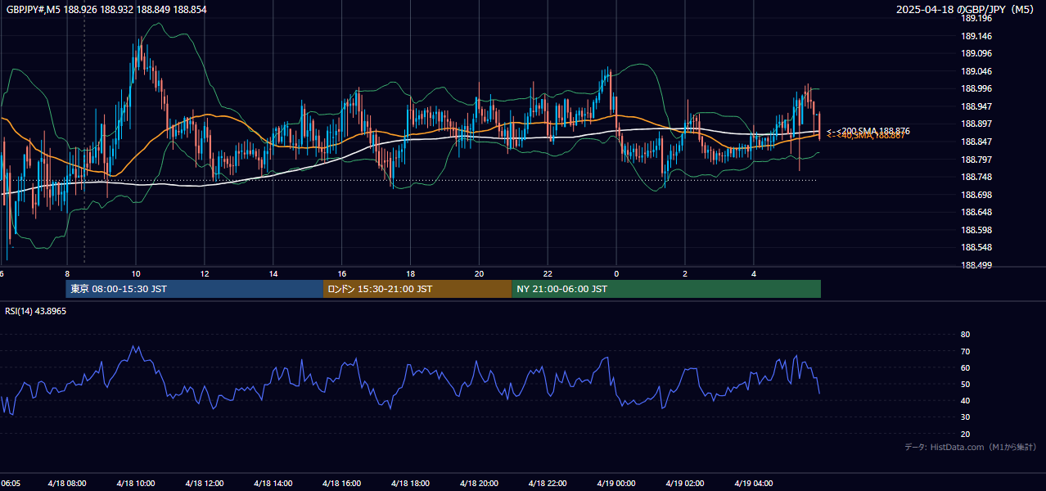Click price level 188.648 on the axis
The height and width of the screenshot is (491, 1046).
(x=976, y=212)
